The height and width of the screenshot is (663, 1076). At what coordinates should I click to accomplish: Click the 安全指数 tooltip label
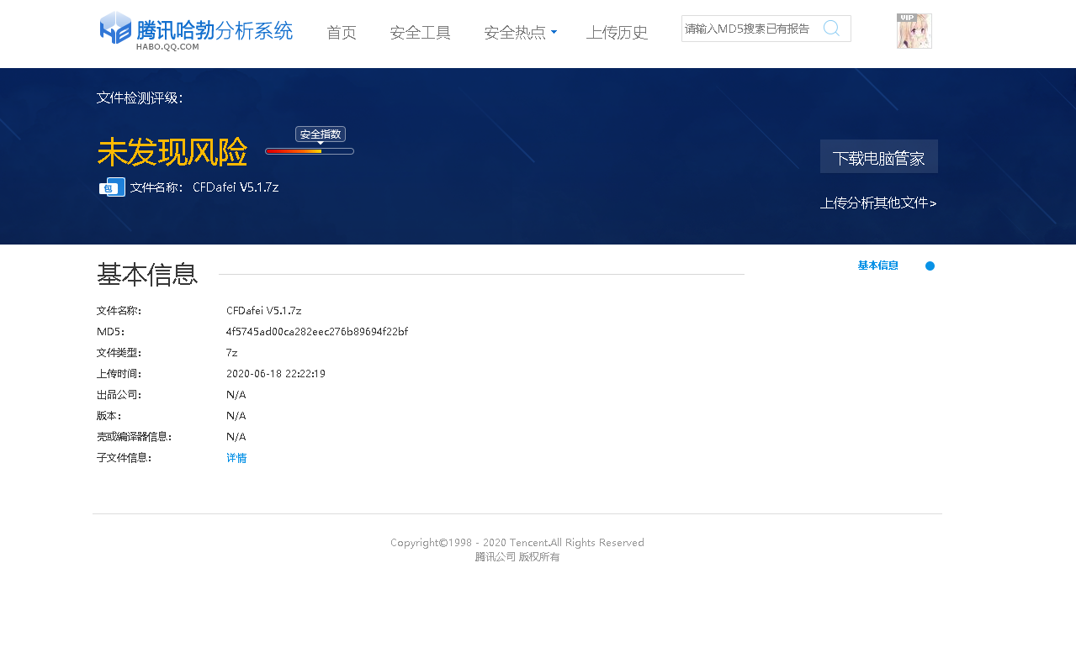(x=321, y=134)
